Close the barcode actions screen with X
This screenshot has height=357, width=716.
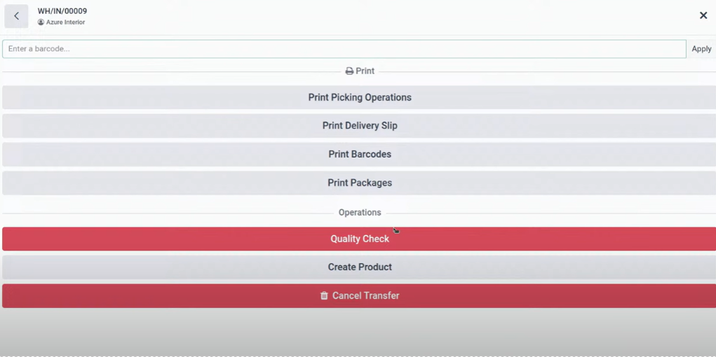pyautogui.click(x=703, y=15)
